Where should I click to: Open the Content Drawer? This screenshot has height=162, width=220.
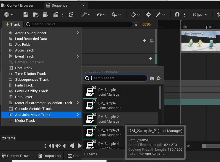click(17, 156)
